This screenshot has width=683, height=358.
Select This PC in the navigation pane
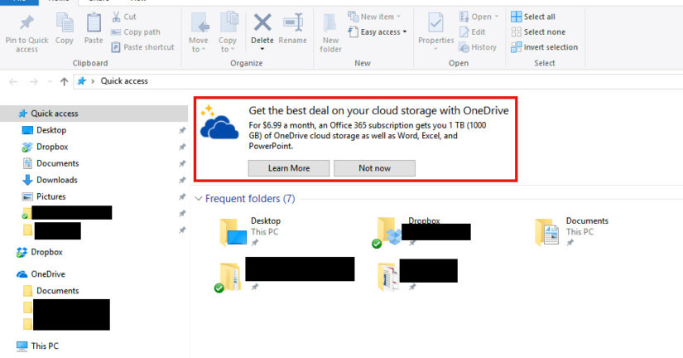click(x=45, y=346)
